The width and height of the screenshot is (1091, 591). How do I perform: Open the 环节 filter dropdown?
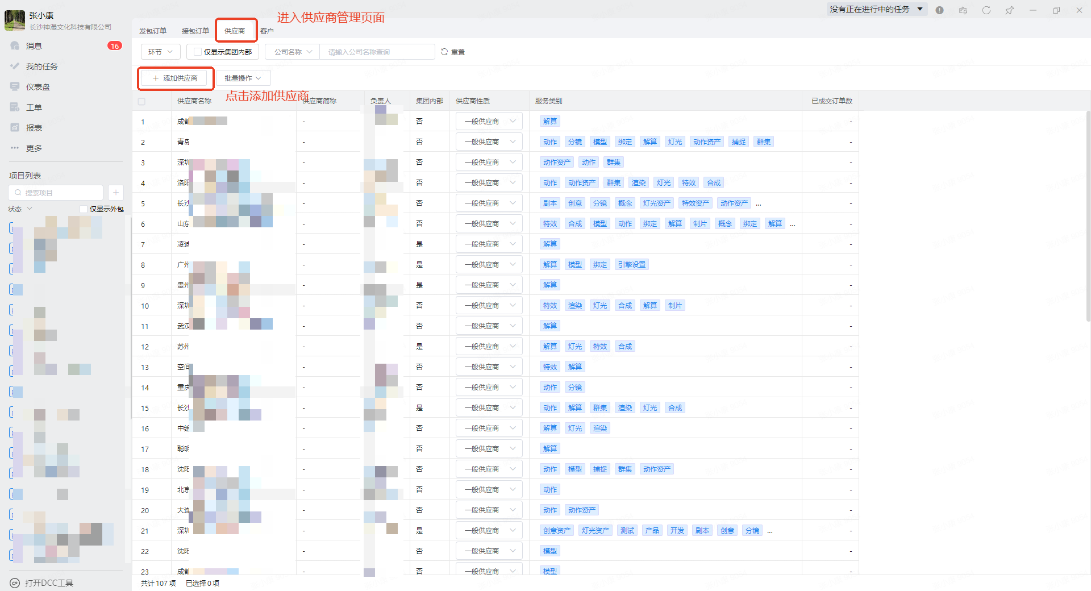pos(160,52)
